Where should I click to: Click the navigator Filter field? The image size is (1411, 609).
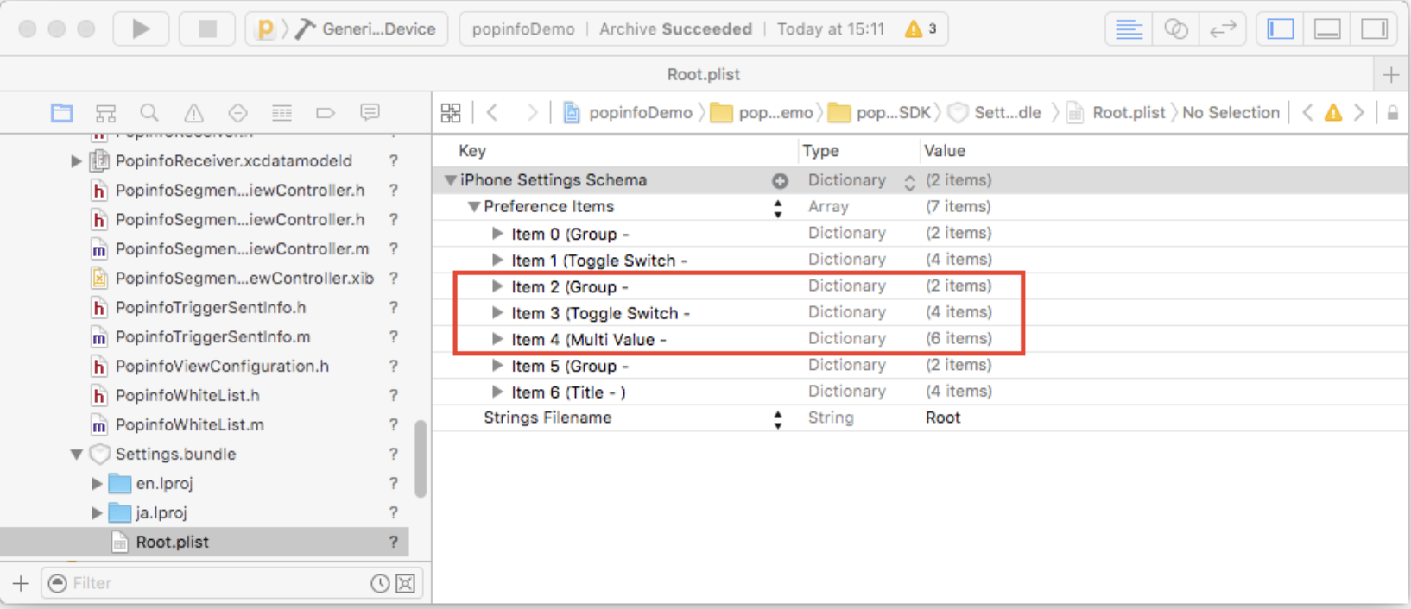[x=216, y=583]
